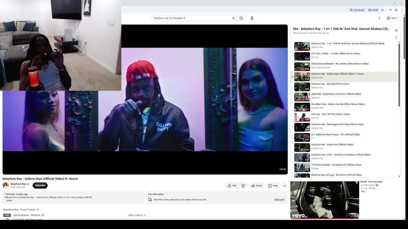
Task: Expand the description with ...more
Action: click(8, 201)
